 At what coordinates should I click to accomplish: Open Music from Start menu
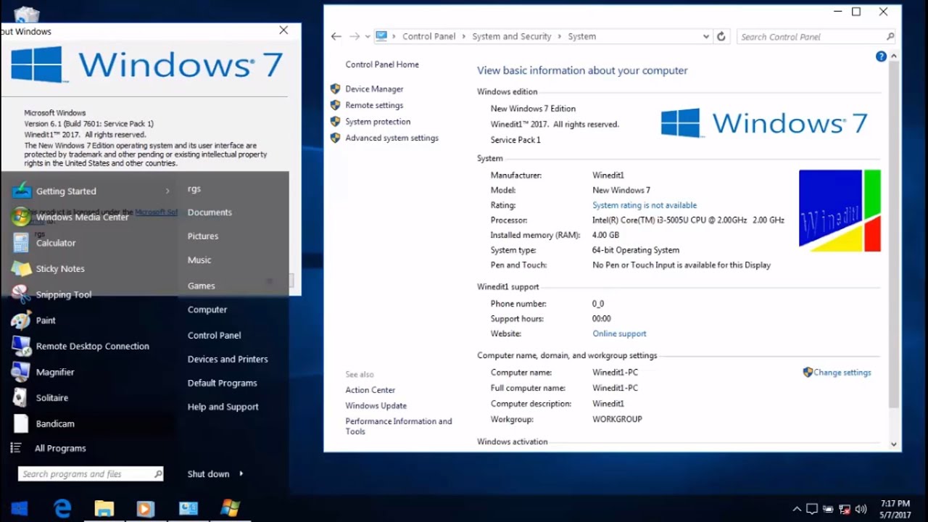pos(199,260)
